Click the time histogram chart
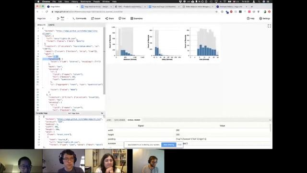 [202, 44]
